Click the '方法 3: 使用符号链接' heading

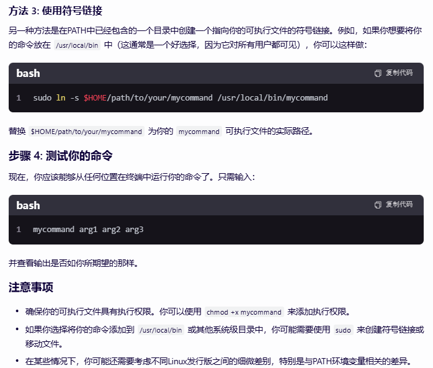(x=55, y=11)
